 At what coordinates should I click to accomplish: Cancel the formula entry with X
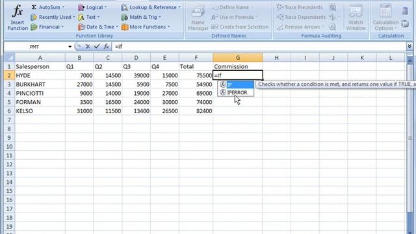click(88, 46)
